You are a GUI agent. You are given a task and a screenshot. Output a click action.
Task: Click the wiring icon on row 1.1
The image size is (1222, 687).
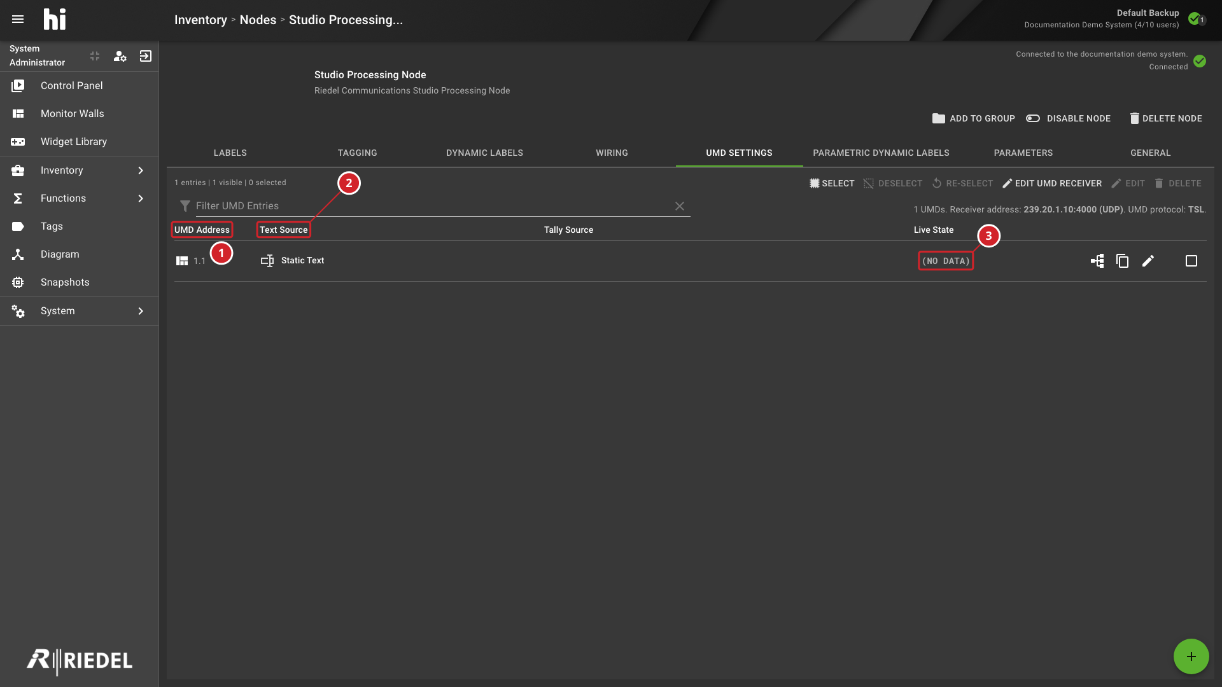[x=1097, y=261]
